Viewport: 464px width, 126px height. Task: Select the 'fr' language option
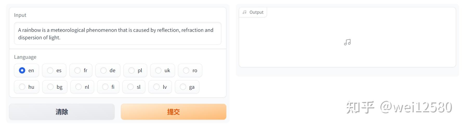click(77, 70)
